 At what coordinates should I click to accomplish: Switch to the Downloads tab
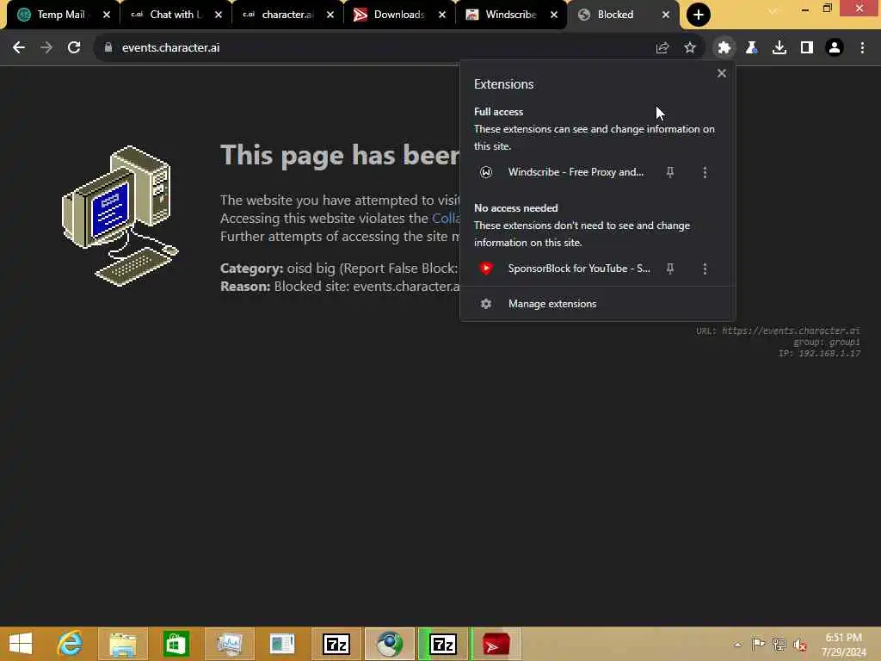coord(397,15)
